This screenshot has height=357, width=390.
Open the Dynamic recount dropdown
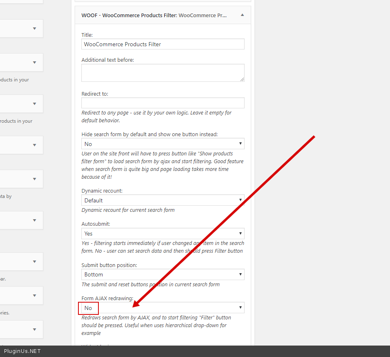point(163,200)
